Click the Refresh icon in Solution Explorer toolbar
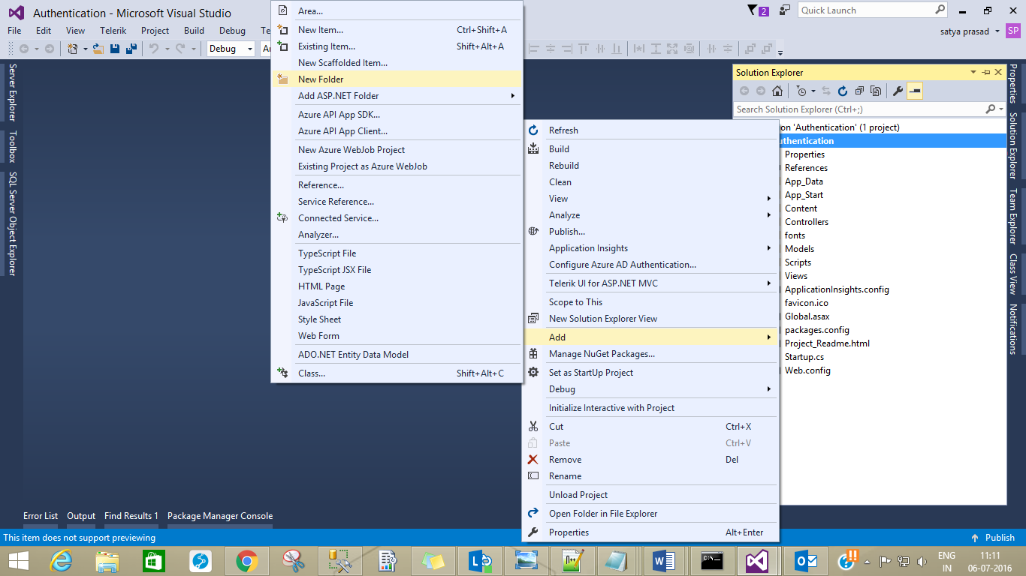This screenshot has height=576, width=1026. coord(843,91)
